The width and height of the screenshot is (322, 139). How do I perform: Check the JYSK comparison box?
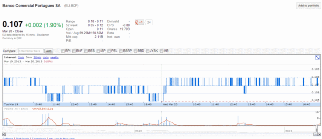[x=148, y=51]
